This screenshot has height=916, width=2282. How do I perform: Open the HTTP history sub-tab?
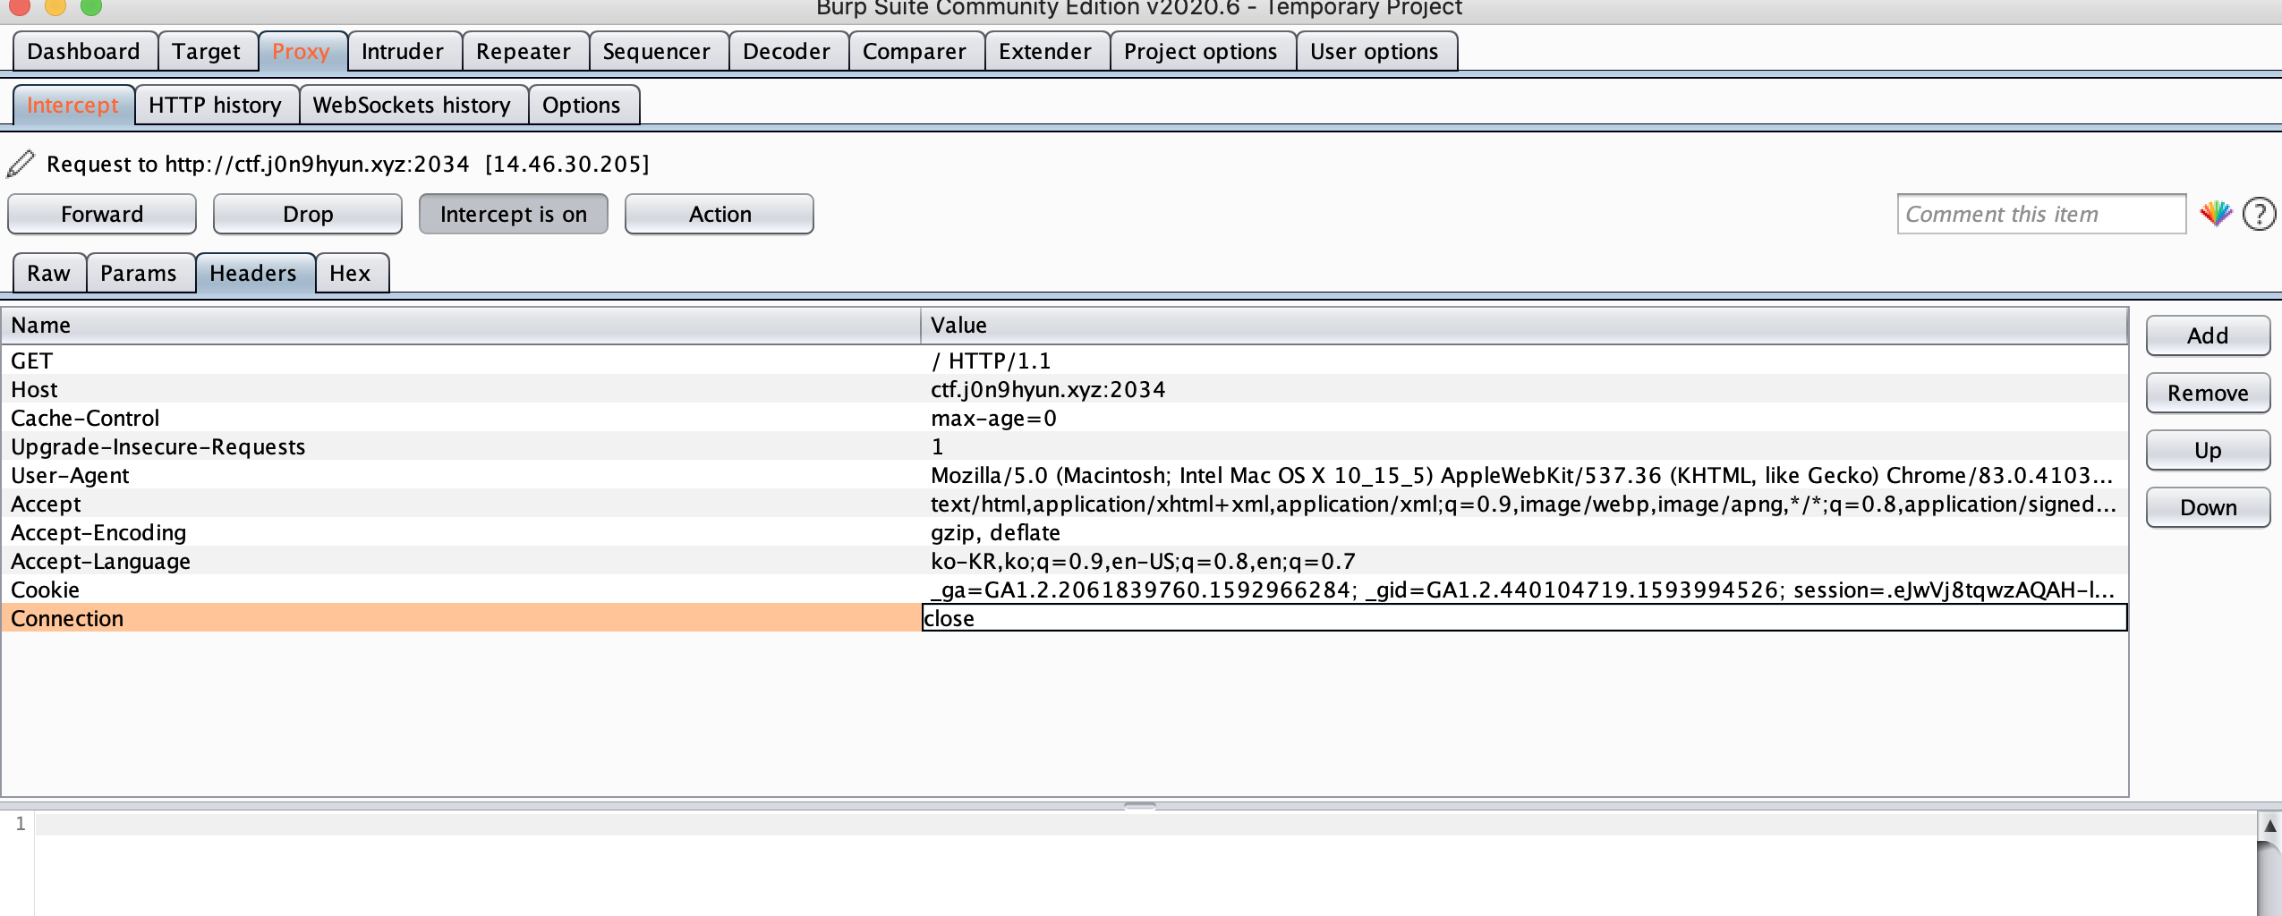pos(216,106)
